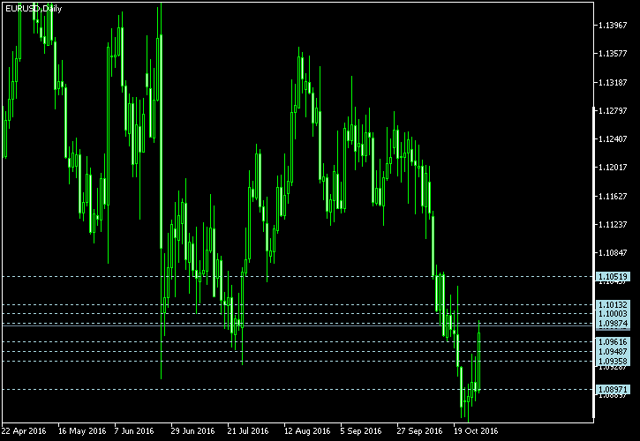The width and height of the screenshot is (640, 441).
Task: Click the 27 Sep 2016 date label
Action: [419, 430]
